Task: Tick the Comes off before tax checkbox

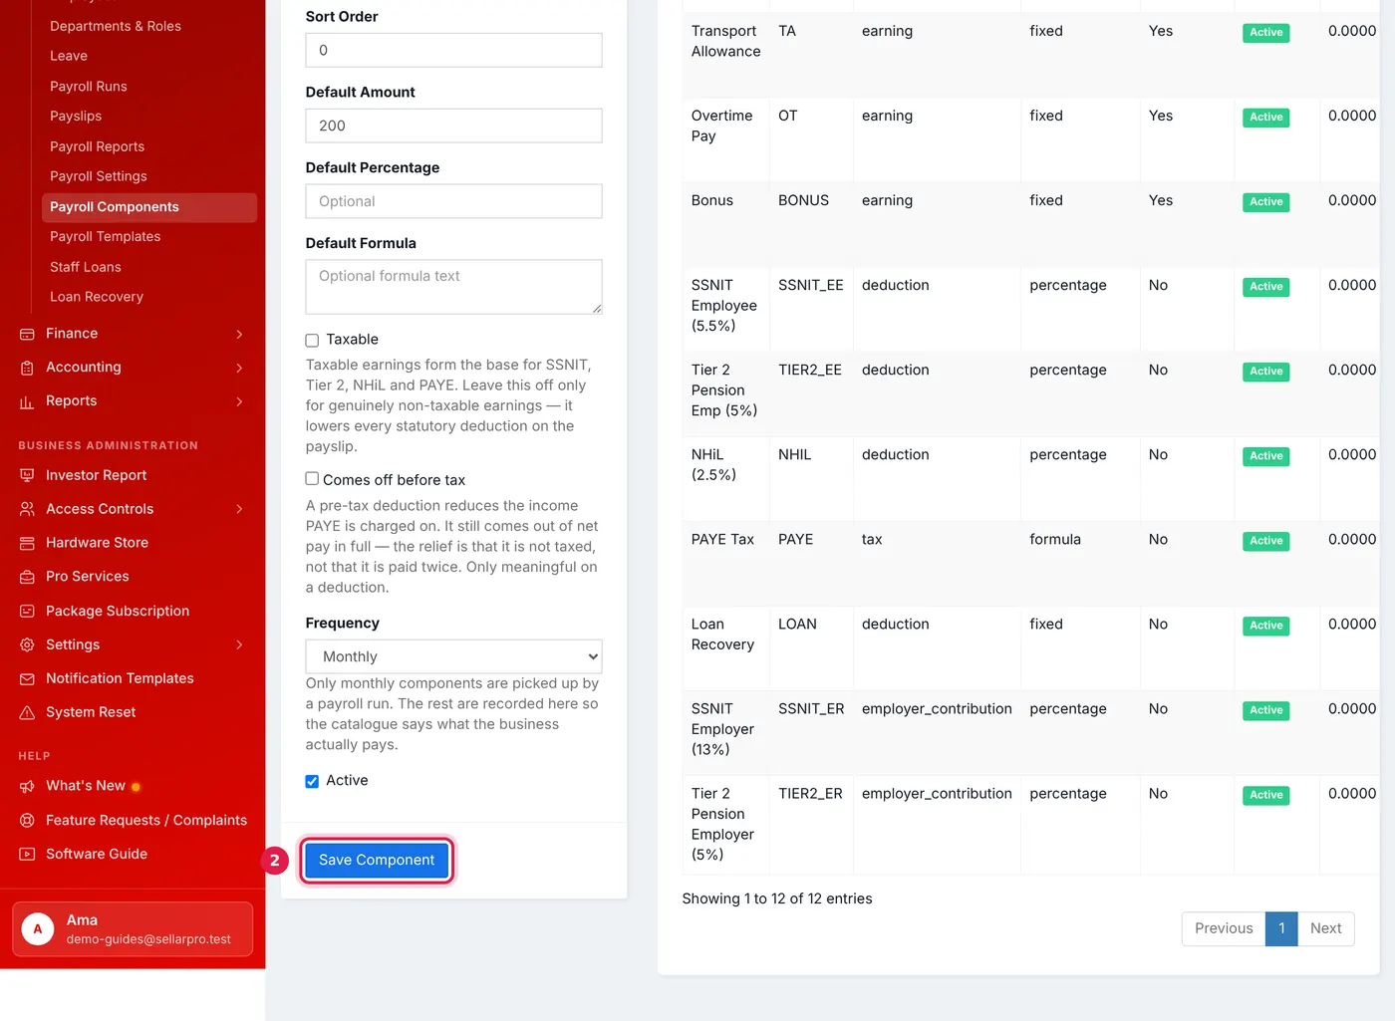Action: [312, 479]
